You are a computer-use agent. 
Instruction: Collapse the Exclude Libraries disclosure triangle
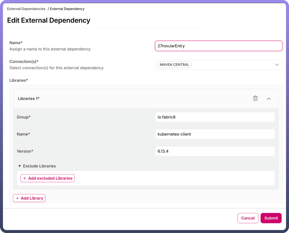click(20, 166)
